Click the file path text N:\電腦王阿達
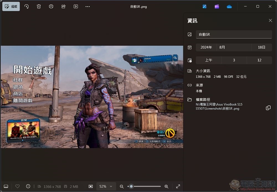This screenshot has height=192, width=277. [219, 106]
